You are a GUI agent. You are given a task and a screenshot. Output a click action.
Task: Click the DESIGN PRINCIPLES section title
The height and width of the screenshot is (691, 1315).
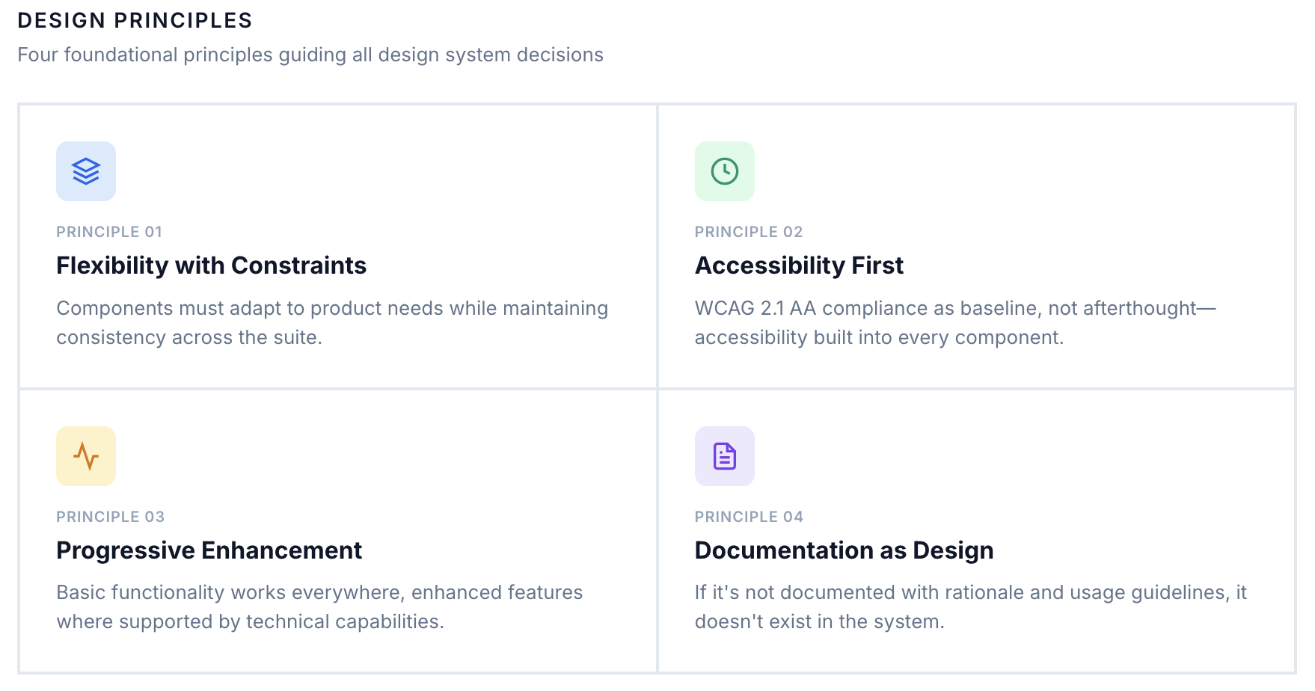[135, 20]
